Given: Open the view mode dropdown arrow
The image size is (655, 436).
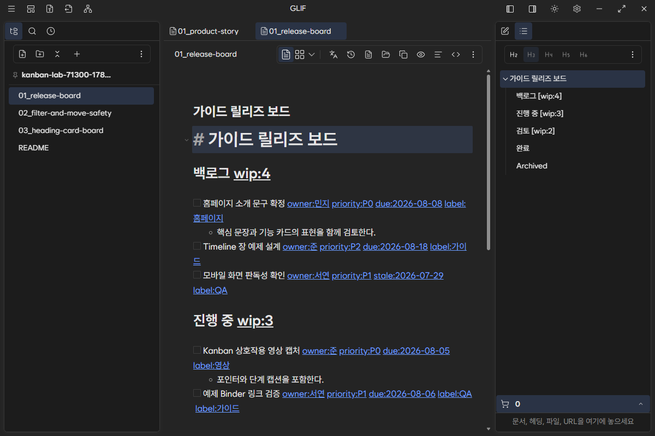Looking at the screenshot, I should point(312,55).
